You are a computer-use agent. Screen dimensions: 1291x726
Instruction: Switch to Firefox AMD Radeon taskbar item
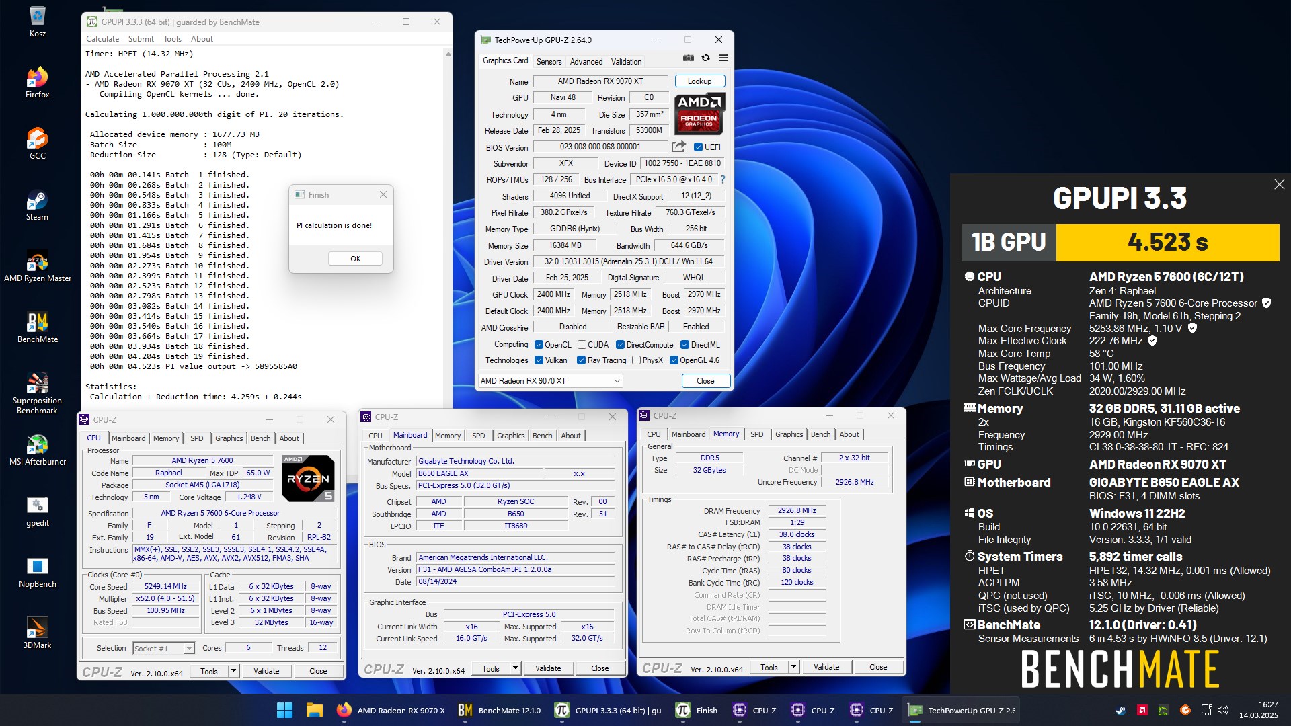(x=390, y=710)
